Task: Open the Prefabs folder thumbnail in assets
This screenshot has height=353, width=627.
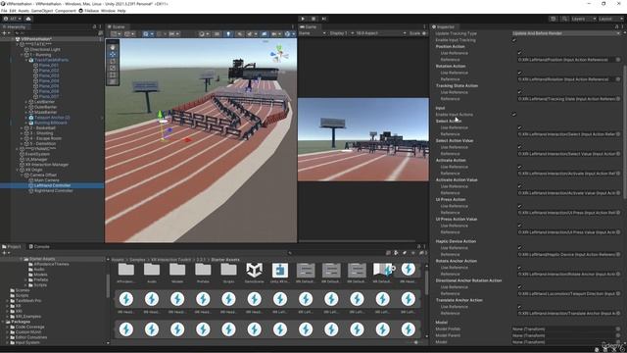Action: click(x=203, y=271)
